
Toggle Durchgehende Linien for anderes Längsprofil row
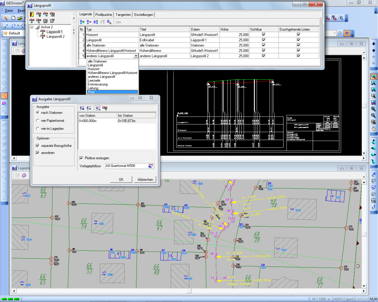coord(299,56)
